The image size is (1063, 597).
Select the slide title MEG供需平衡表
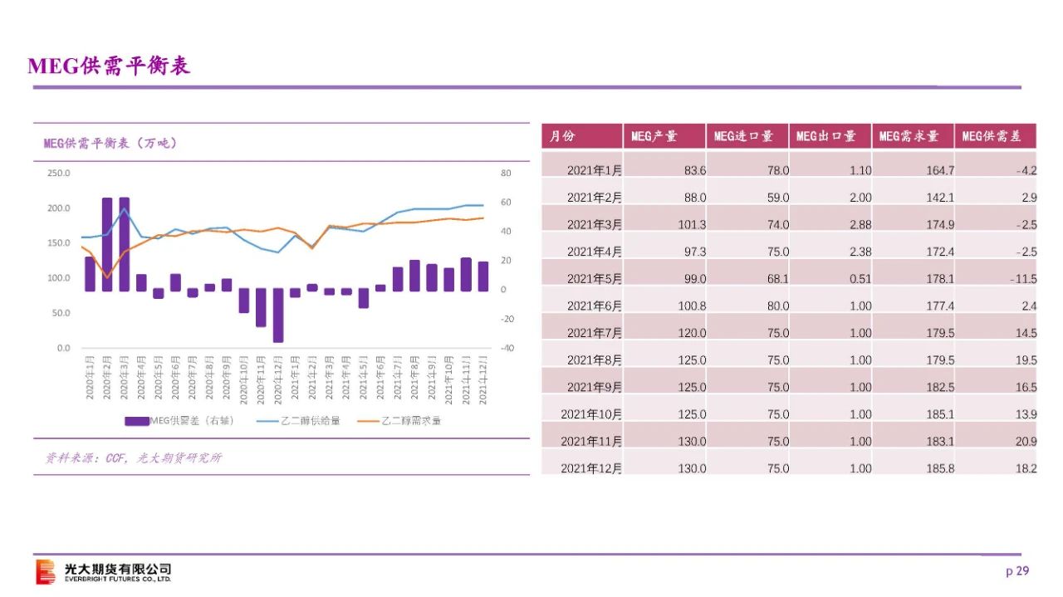(109, 66)
